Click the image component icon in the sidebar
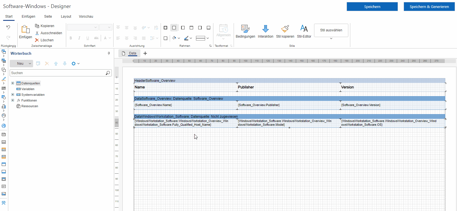457x211 pixels. point(4,194)
